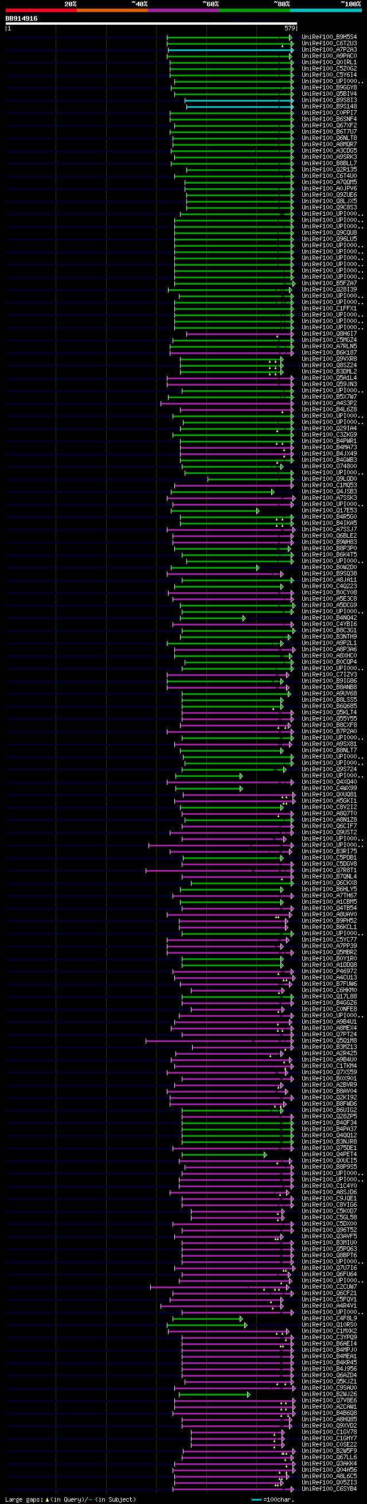Image resolution: width=367 pixels, height=1504 pixels.
Task: Click the label UniRef100_B6SNF4
Action: coord(329,119)
